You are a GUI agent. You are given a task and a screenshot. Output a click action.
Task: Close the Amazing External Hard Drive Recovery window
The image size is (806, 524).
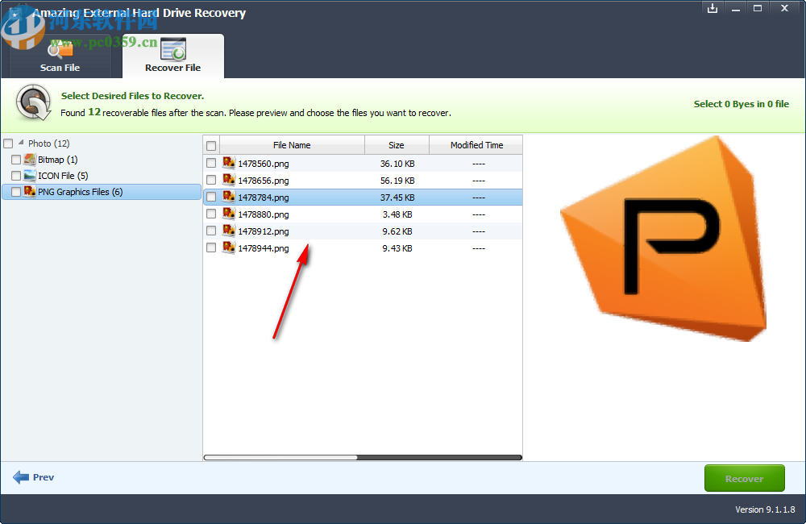pos(784,8)
